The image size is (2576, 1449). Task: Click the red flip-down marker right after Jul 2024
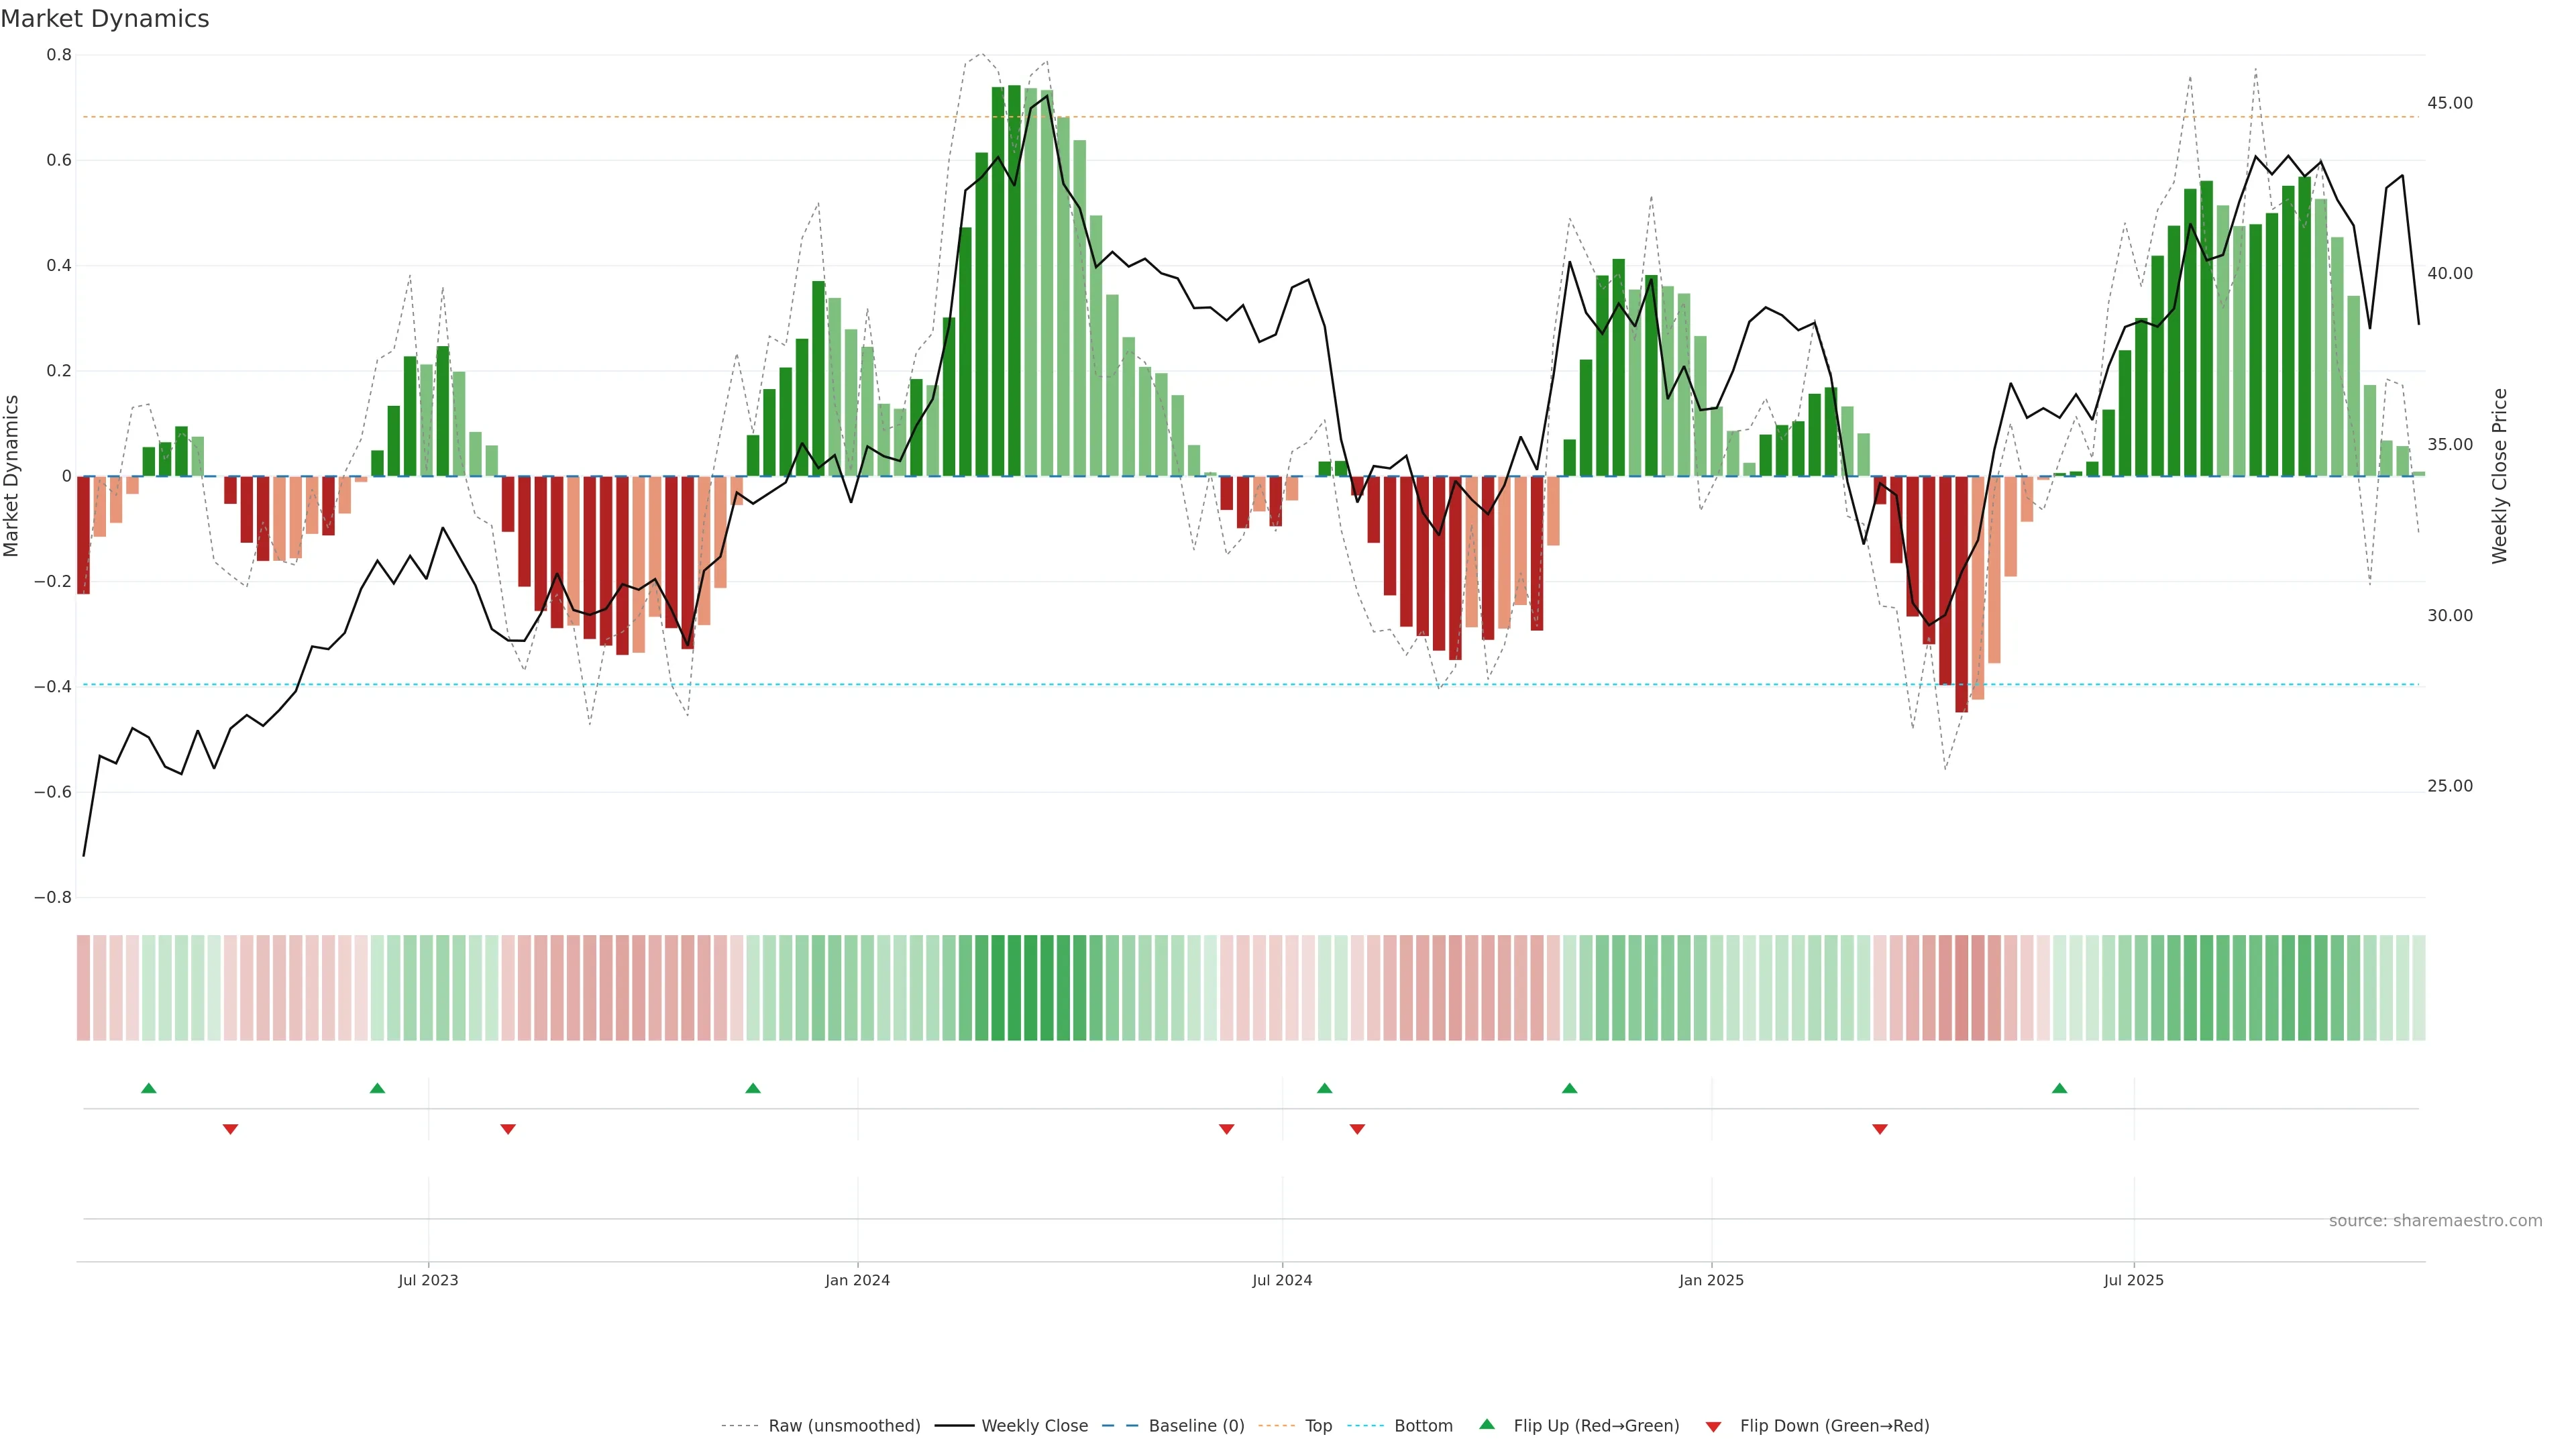(x=1357, y=1129)
